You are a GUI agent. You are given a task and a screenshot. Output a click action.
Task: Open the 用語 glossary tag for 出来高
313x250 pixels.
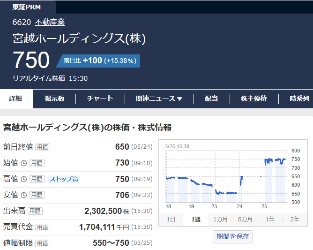35,211
